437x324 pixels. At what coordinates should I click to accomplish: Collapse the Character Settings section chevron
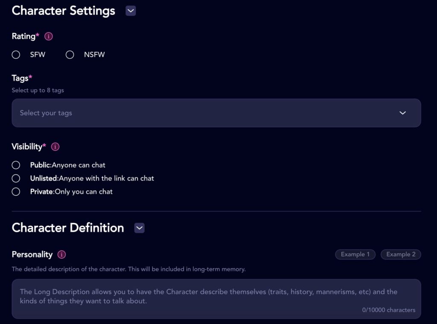(131, 11)
